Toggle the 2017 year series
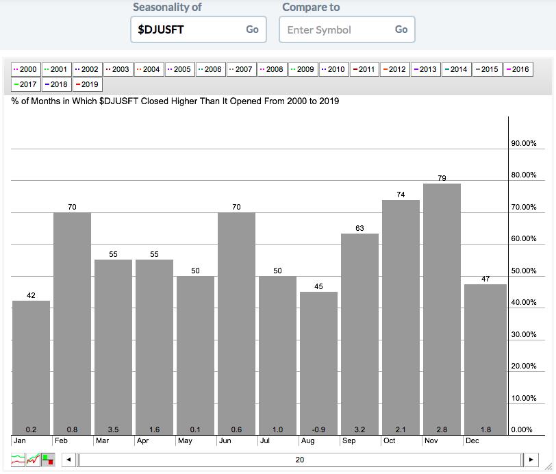Image resolution: width=556 pixels, height=474 pixels. pyautogui.click(x=26, y=85)
